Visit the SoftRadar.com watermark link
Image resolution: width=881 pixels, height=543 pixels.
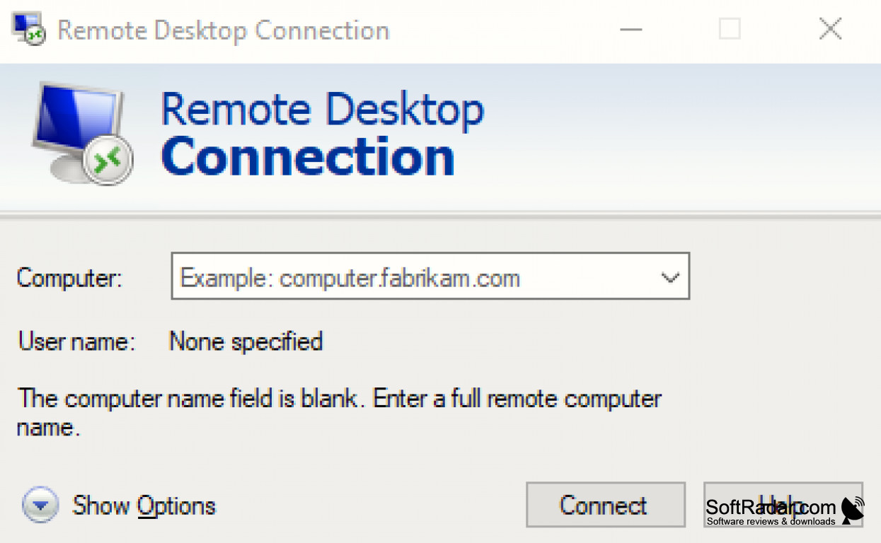[771, 506]
